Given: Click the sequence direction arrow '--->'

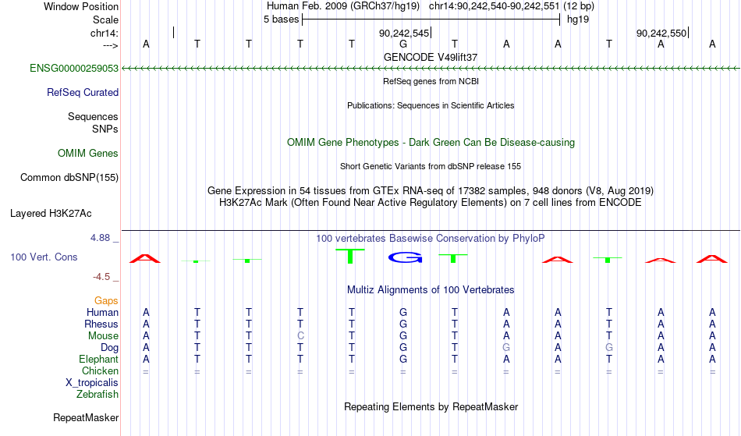Looking at the screenshot, I should (111, 45).
